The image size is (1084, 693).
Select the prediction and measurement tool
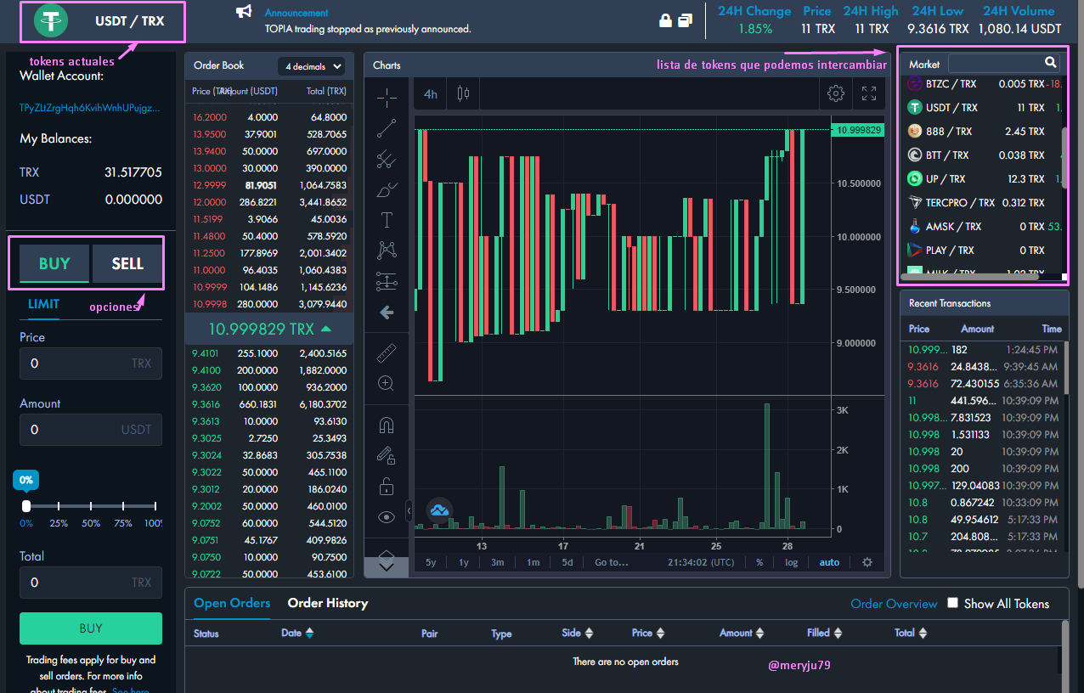387,281
